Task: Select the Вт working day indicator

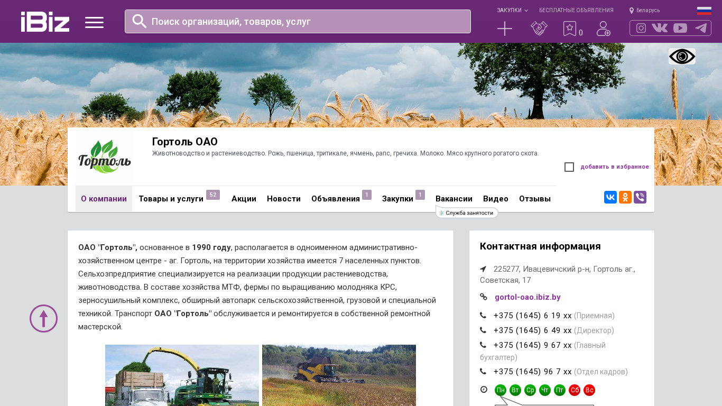Action: pyautogui.click(x=515, y=390)
